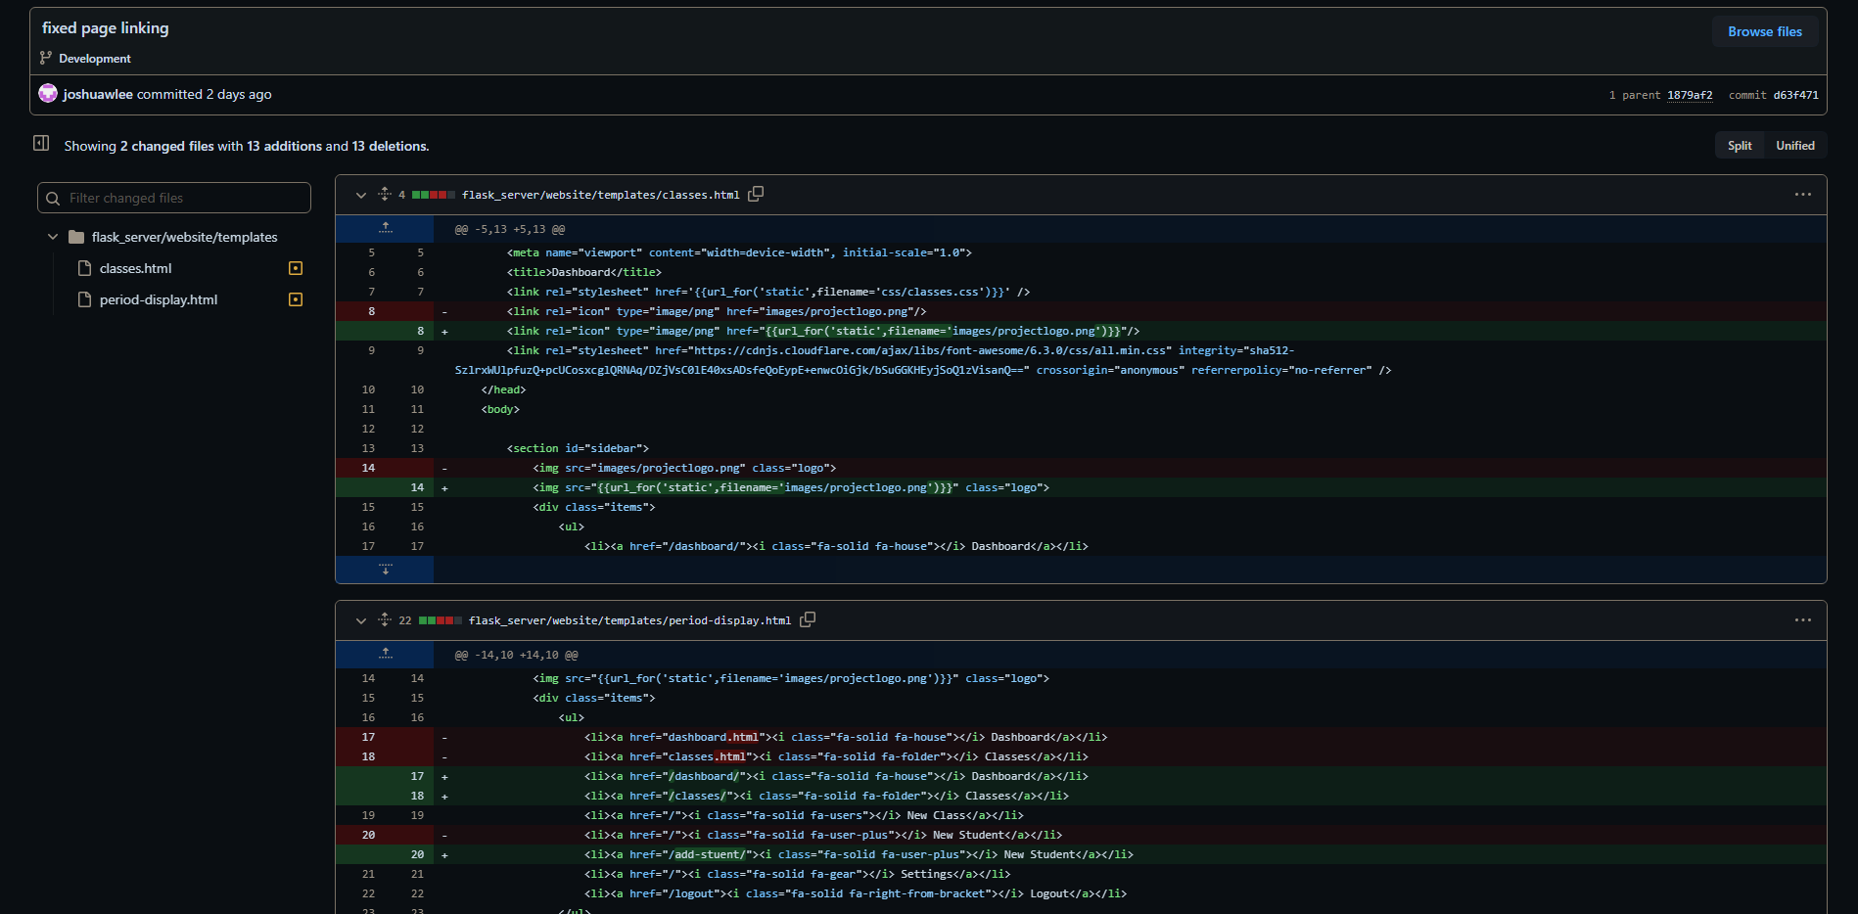Image resolution: width=1858 pixels, height=914 pixels.
Task: Focus the Filter changed files field
Action: click(x=184, y=198)
